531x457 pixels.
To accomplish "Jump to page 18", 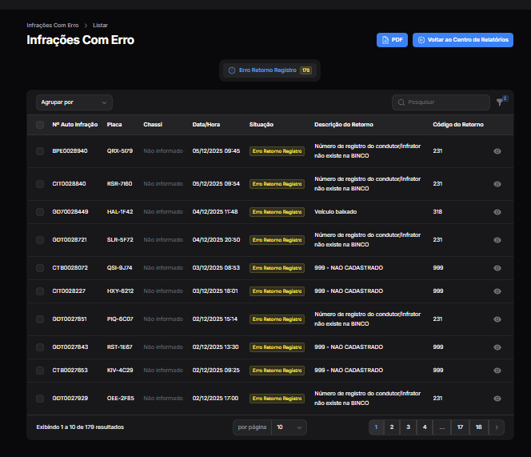I will coord(478,427).
